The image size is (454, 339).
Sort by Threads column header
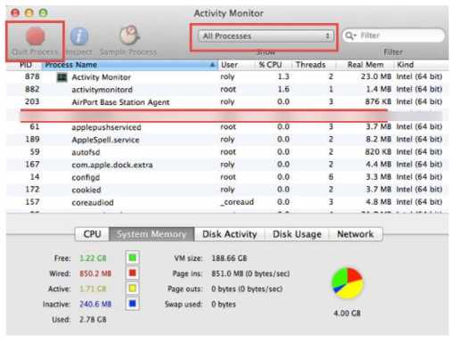[313, 65]
